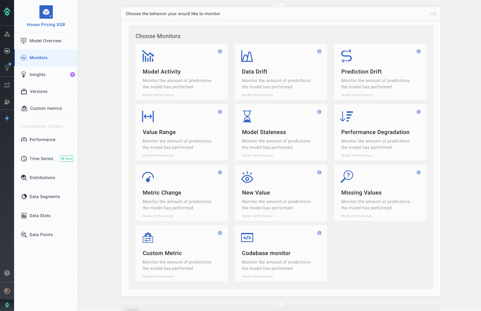
Task: Click the Missing Values magnifier icon
Action: pyautogui.click(x=347, y=177)
